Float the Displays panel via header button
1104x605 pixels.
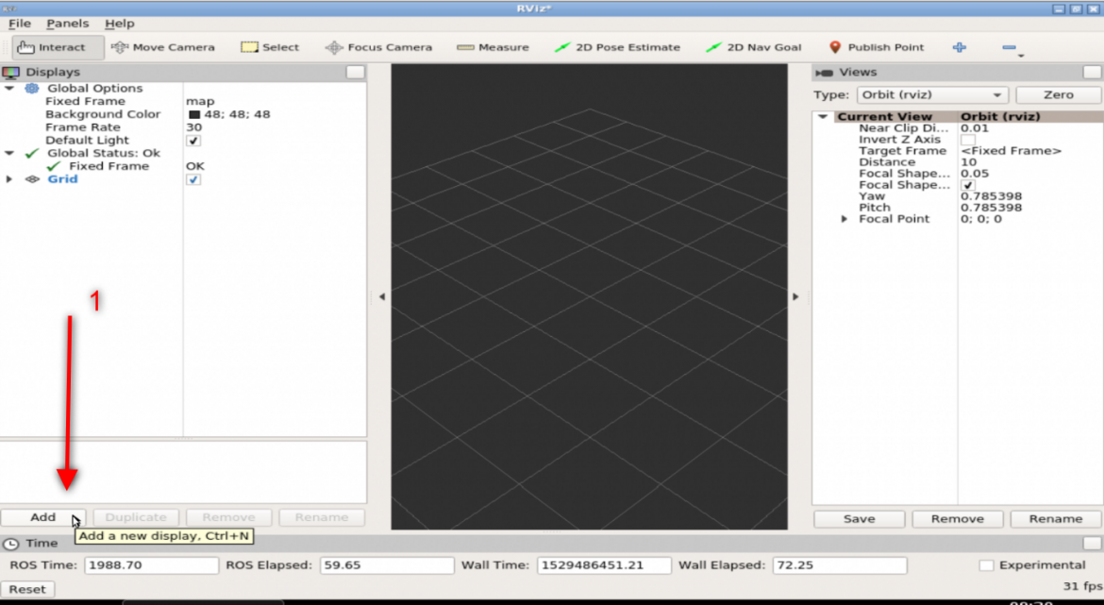pos(356,72)
